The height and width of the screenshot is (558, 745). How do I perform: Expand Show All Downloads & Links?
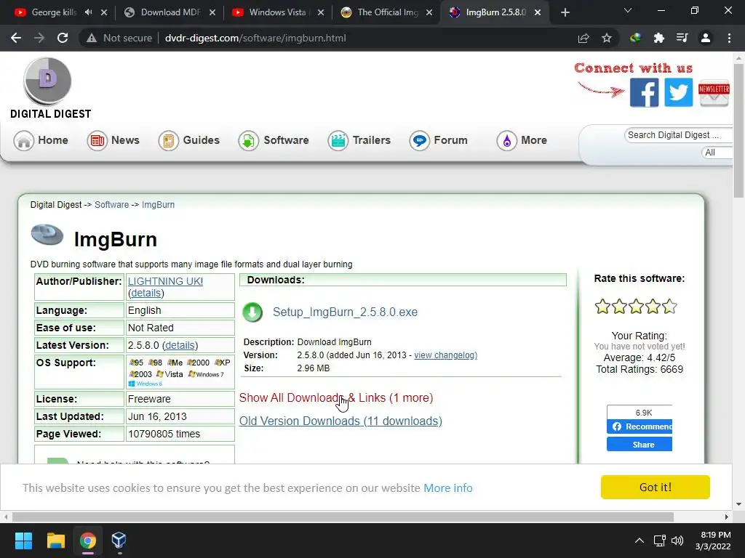[x=336, y=397]
